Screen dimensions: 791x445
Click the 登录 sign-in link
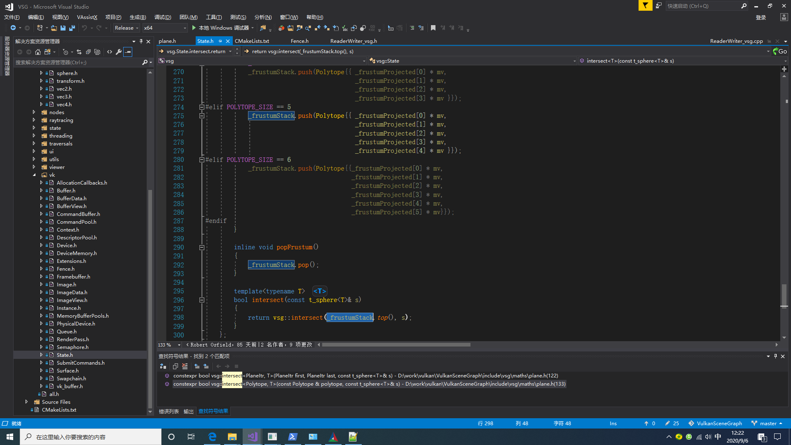[761, 17]
